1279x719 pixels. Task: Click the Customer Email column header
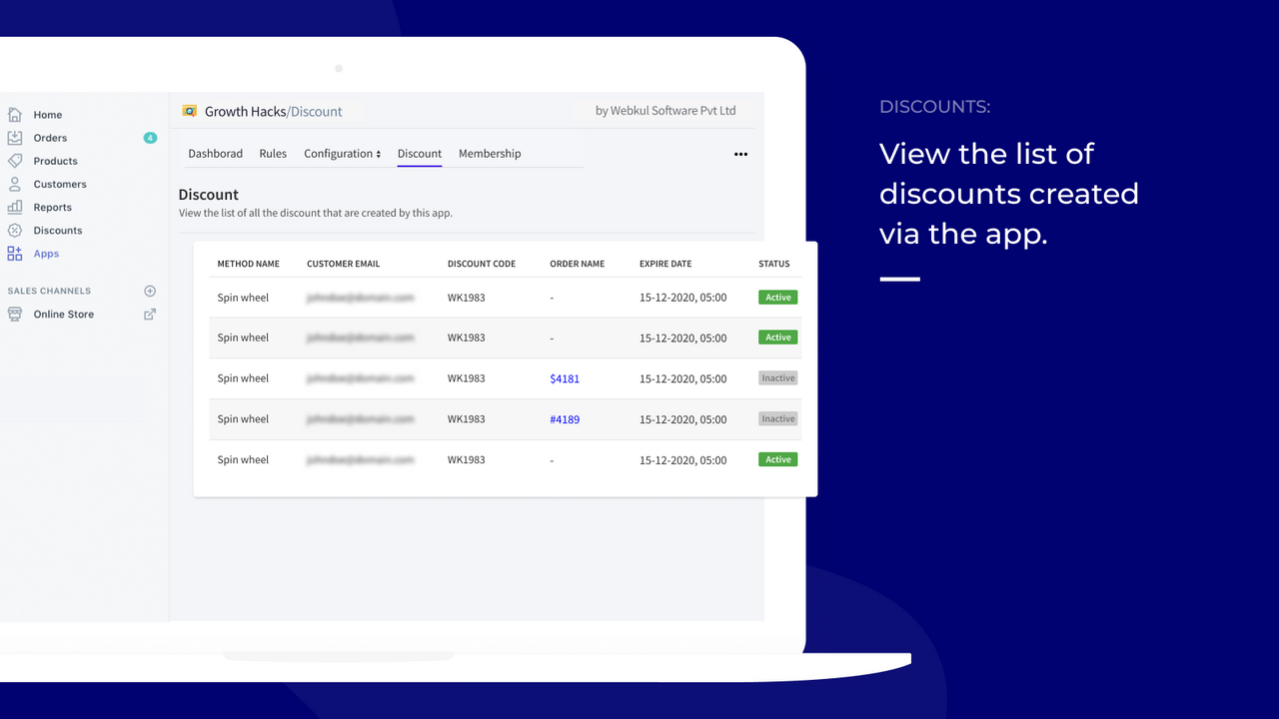point(345,264)
